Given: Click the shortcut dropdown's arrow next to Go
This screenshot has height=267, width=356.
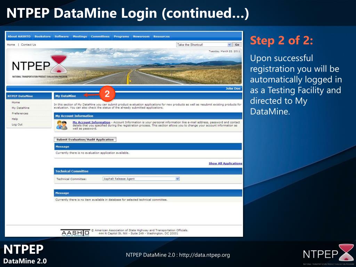Looking at the screenshot, I should coord(229,44).
